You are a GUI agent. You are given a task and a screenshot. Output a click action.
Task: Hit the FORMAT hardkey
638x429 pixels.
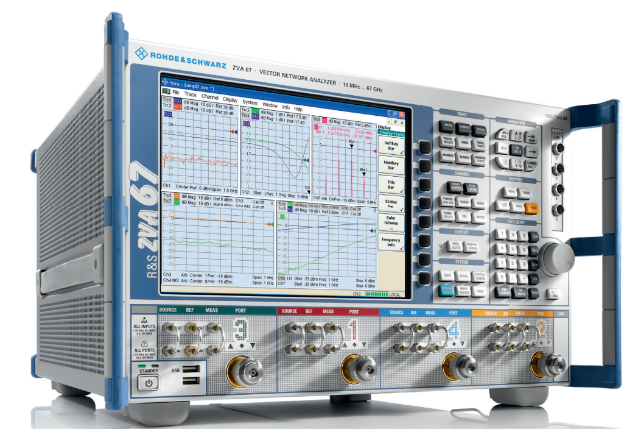click(x=464, y=127)
